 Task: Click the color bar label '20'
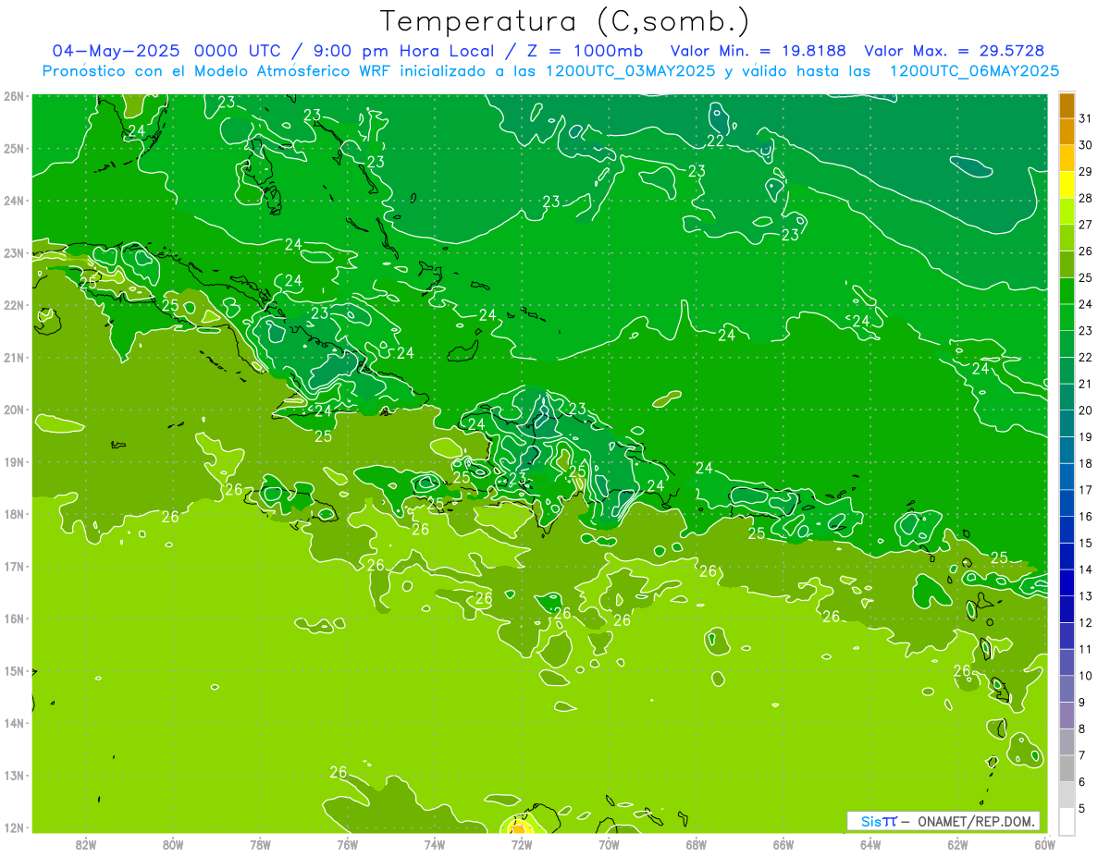click(x=1086, y=410)
